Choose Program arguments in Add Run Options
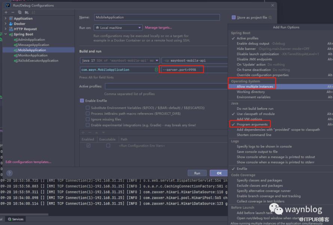 252,124
